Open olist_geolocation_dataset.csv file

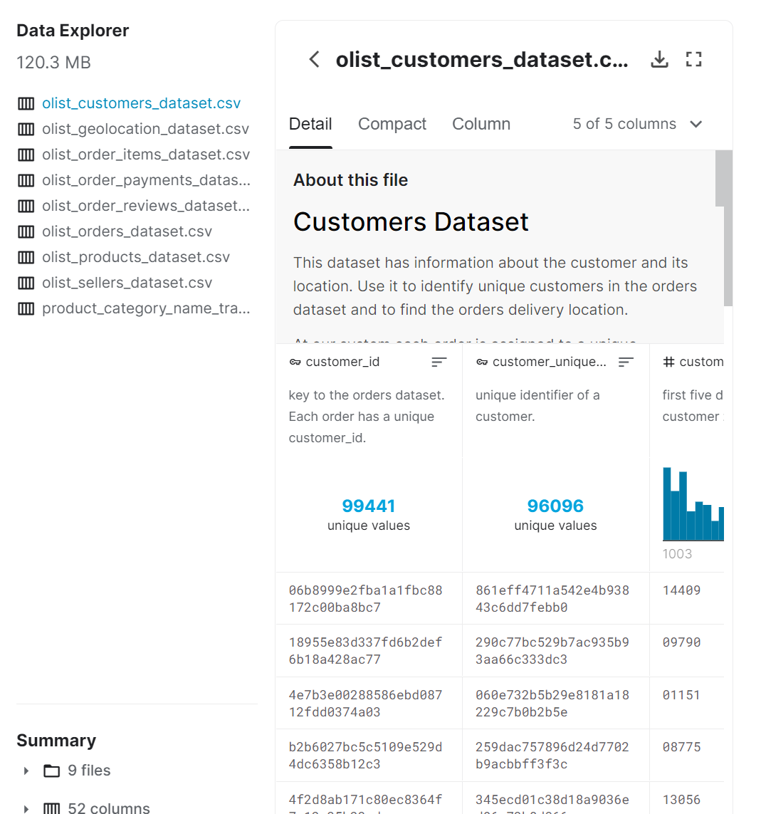[145, 129]
